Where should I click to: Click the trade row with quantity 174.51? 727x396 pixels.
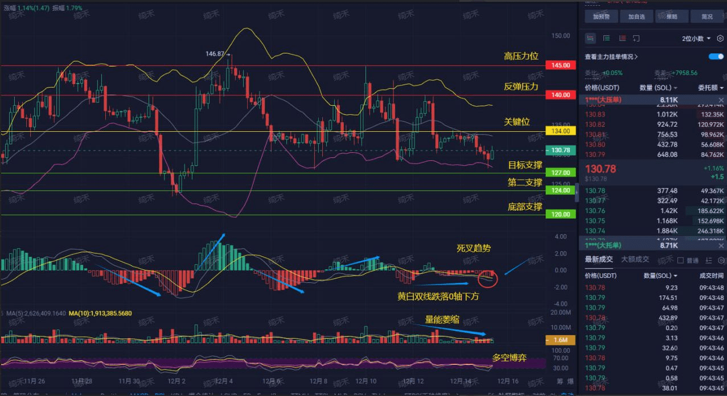click(x=652, y=298)
